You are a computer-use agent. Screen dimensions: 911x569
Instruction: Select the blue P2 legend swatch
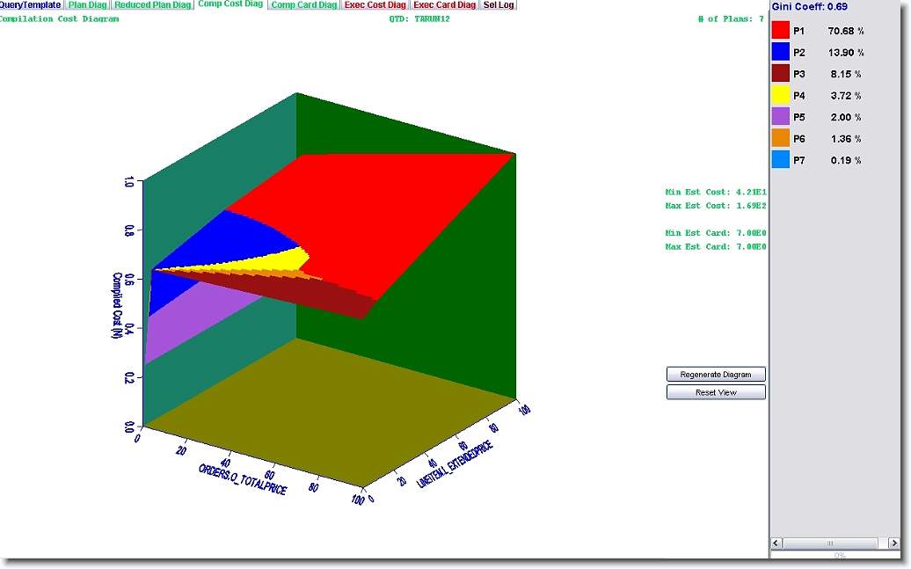pos(780,53)
